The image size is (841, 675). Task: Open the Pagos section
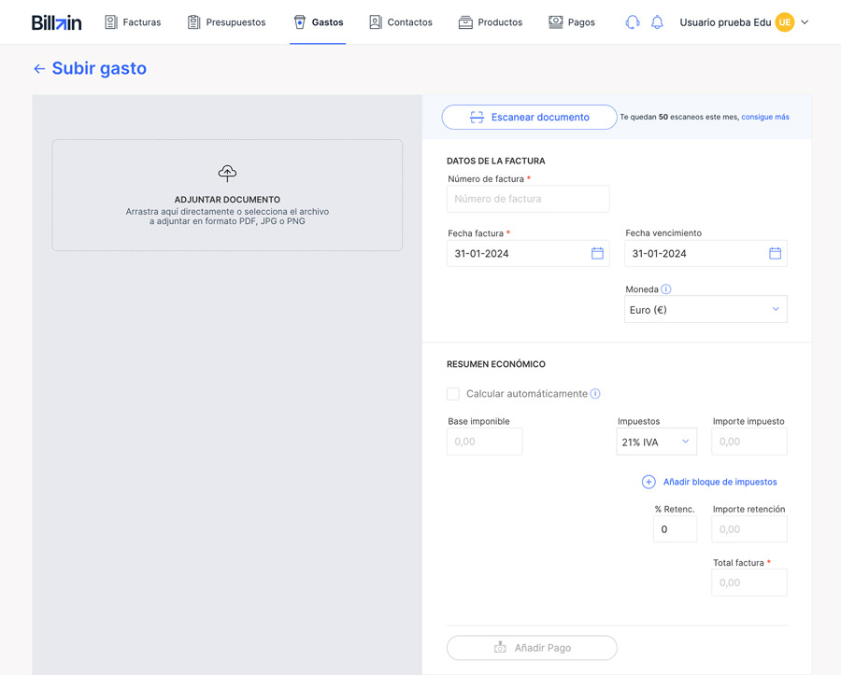click(x=572, y=22)
